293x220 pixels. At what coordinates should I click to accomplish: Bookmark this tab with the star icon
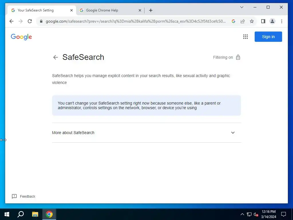point(252,21)
